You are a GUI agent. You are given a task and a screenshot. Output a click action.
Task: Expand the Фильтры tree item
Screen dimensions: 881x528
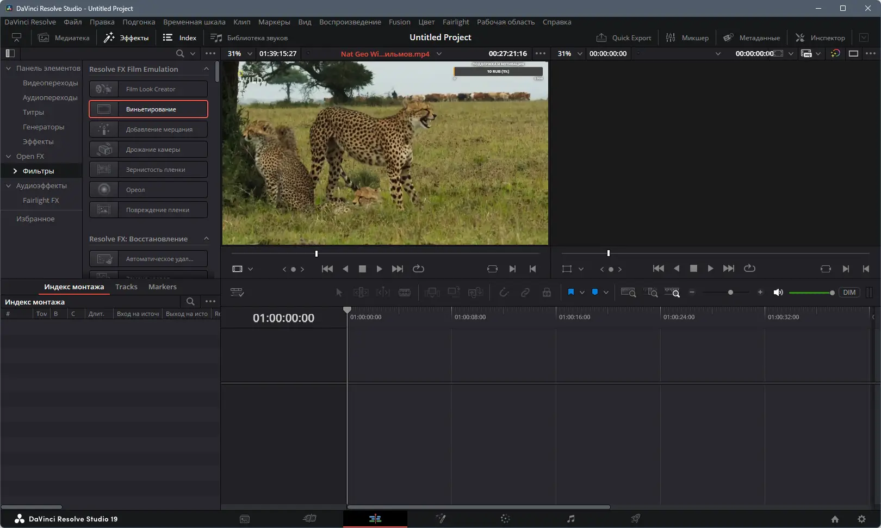[15, 171]
